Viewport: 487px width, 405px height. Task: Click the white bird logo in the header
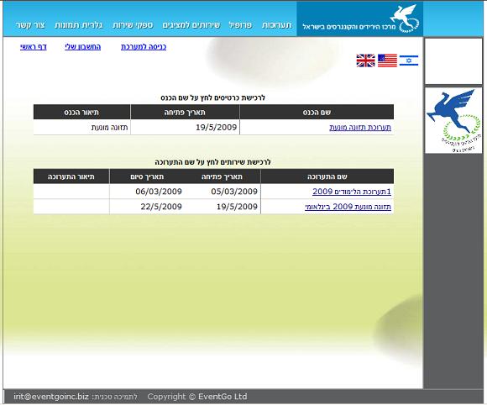pyautogui.click(x=405, y=18)
